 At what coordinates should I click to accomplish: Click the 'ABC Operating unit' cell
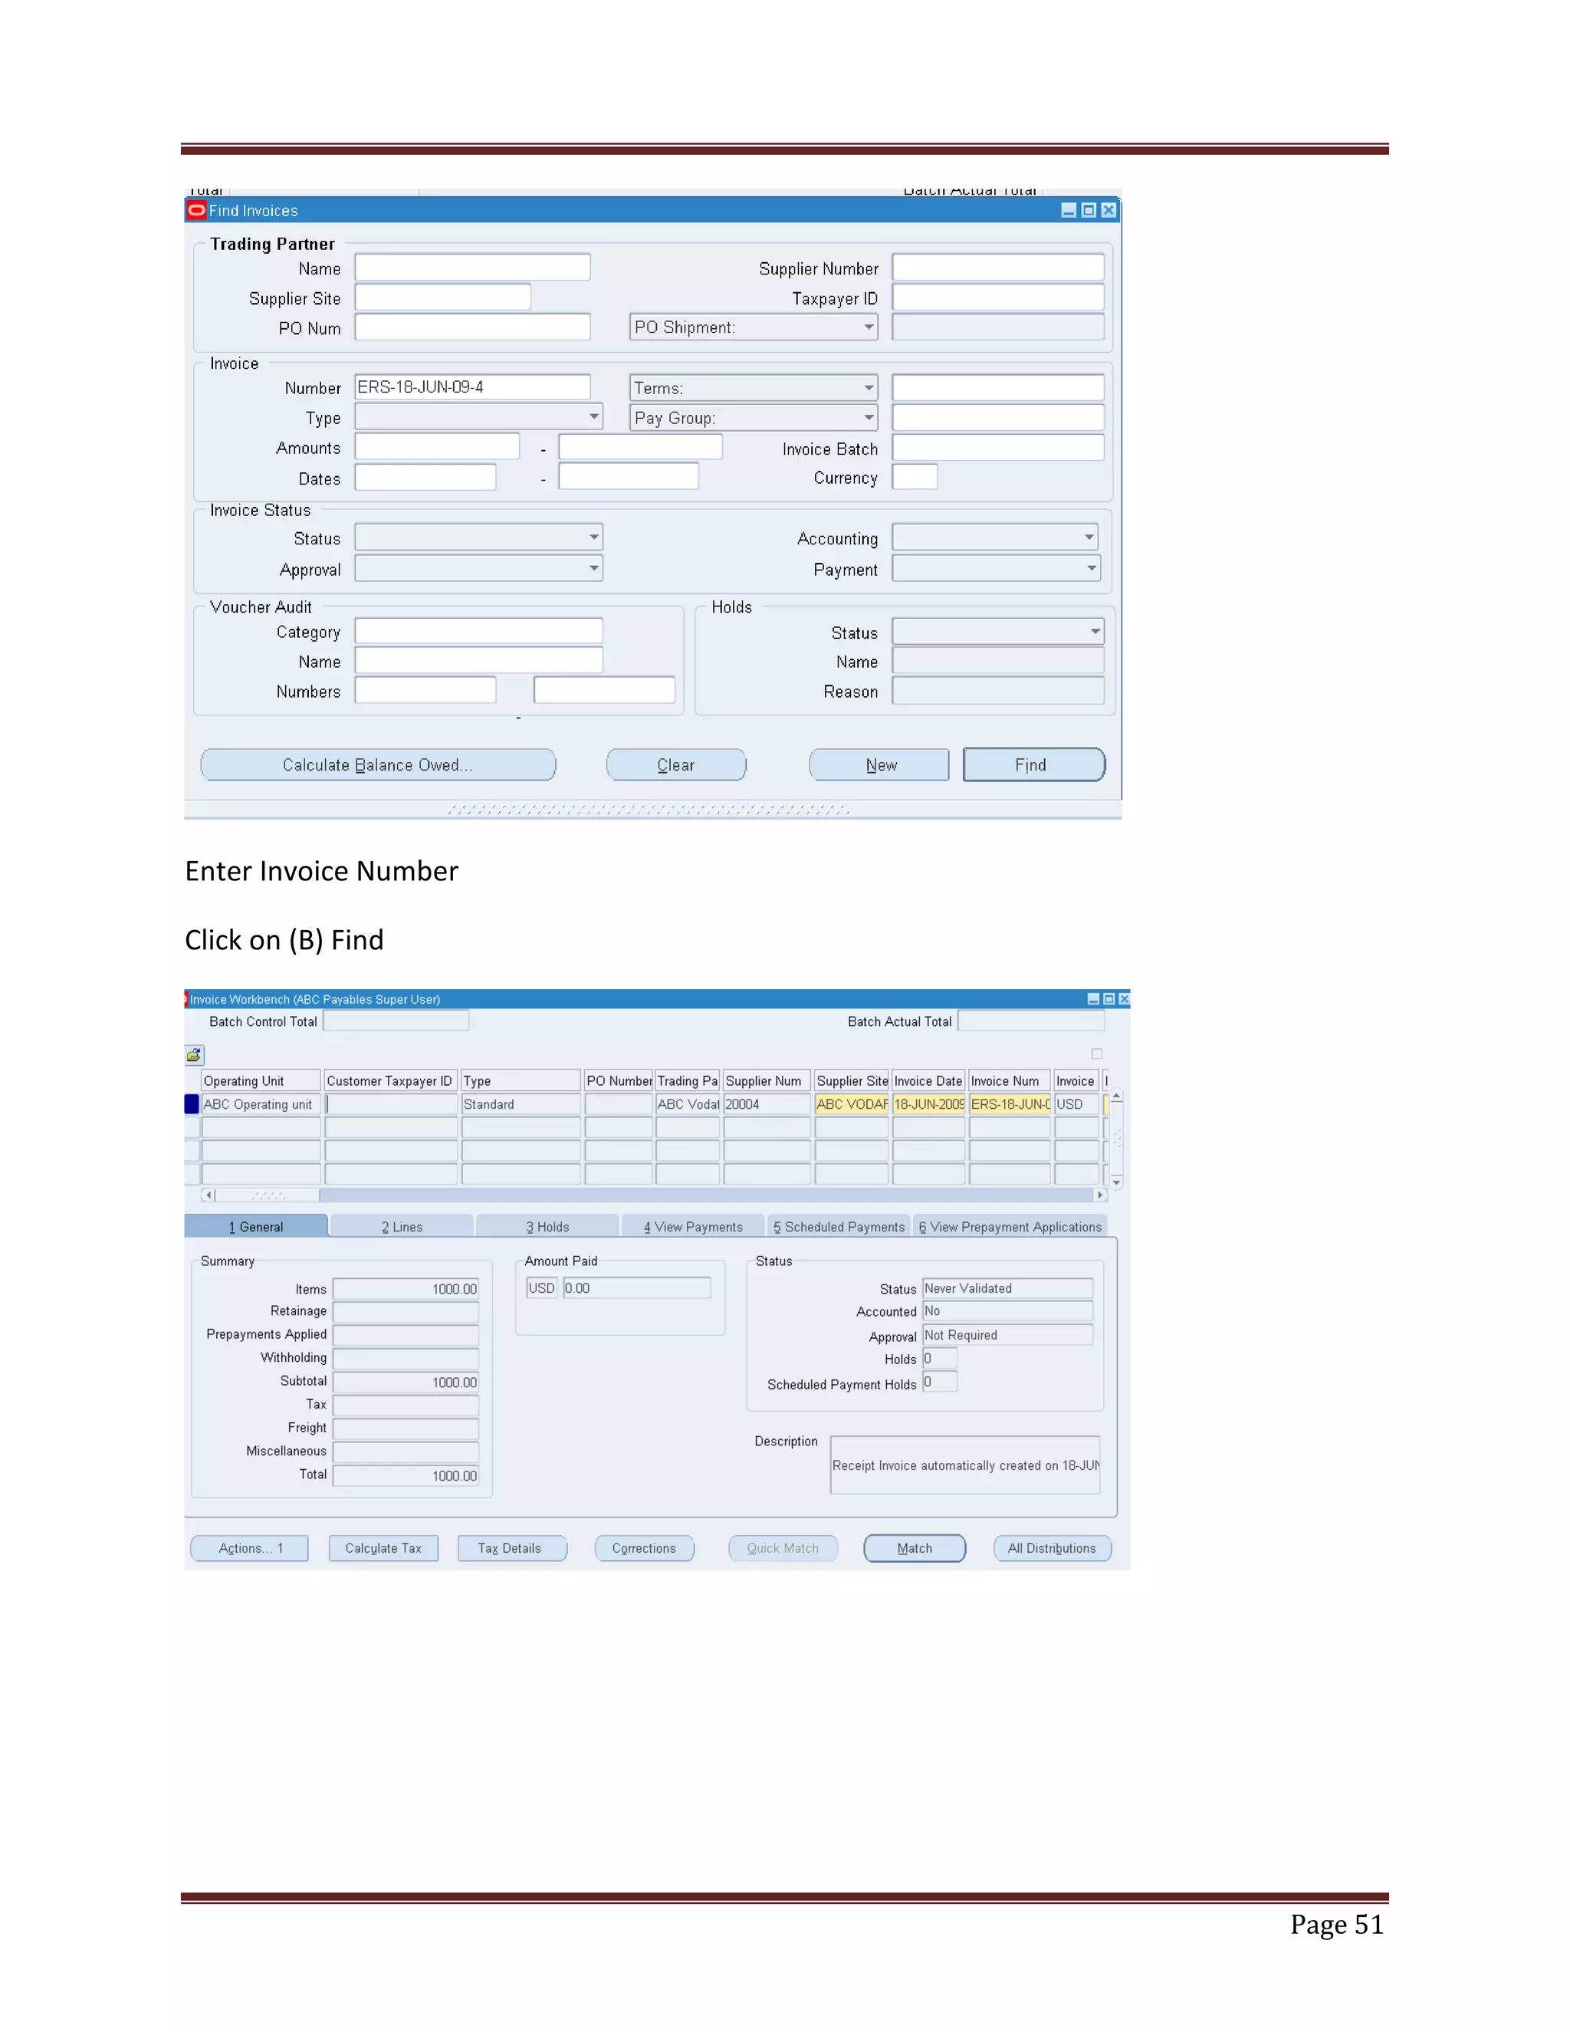tap(261, 1104)
